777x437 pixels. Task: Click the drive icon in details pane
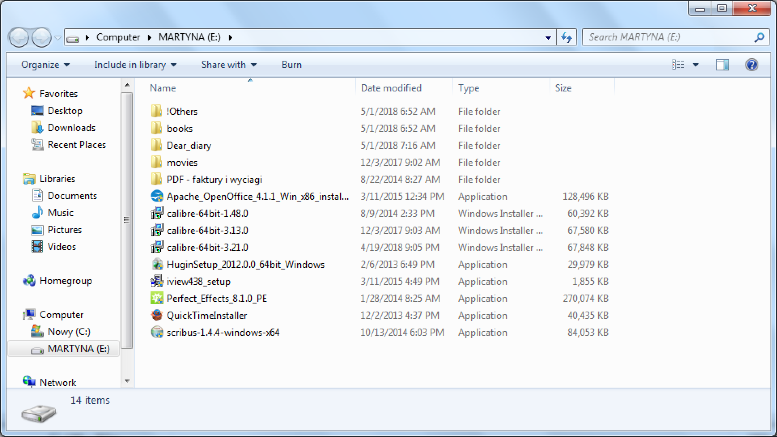[39, 414]
